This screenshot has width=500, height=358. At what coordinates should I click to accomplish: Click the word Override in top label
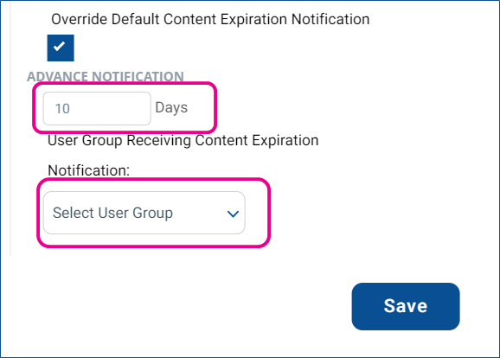80,19
